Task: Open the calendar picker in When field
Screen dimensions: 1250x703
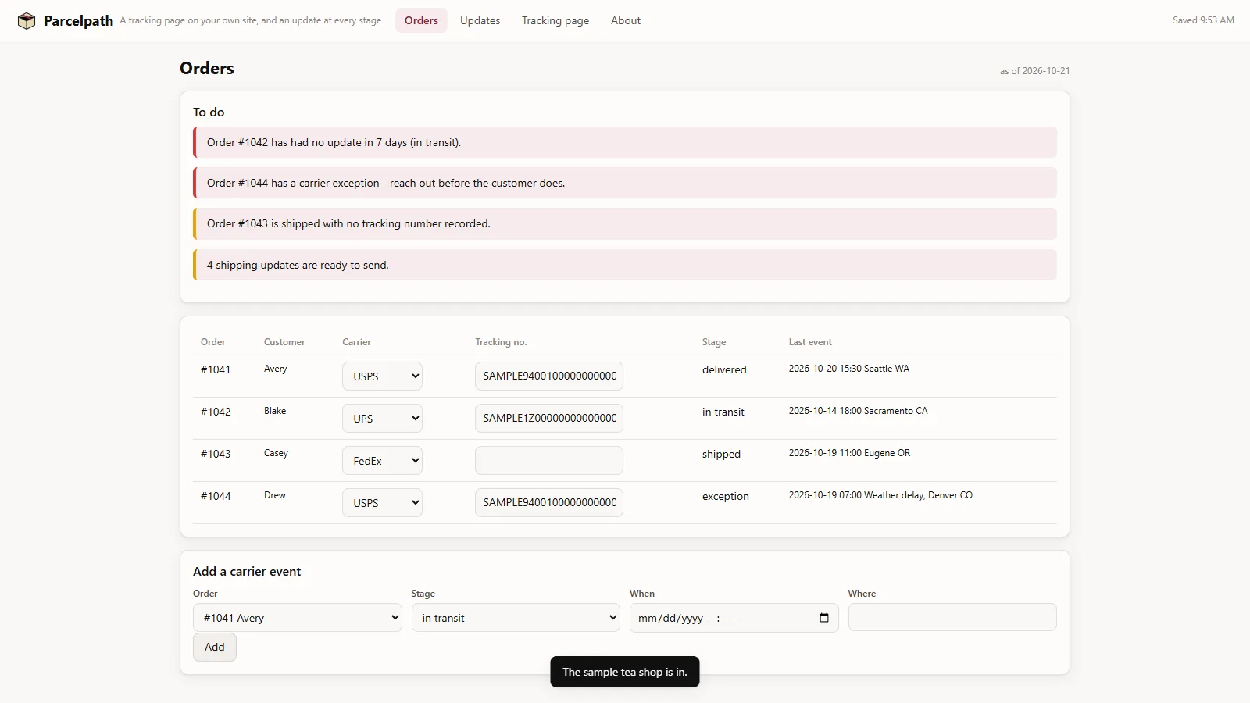Action: pyautogui.click(x=823, y=618)
